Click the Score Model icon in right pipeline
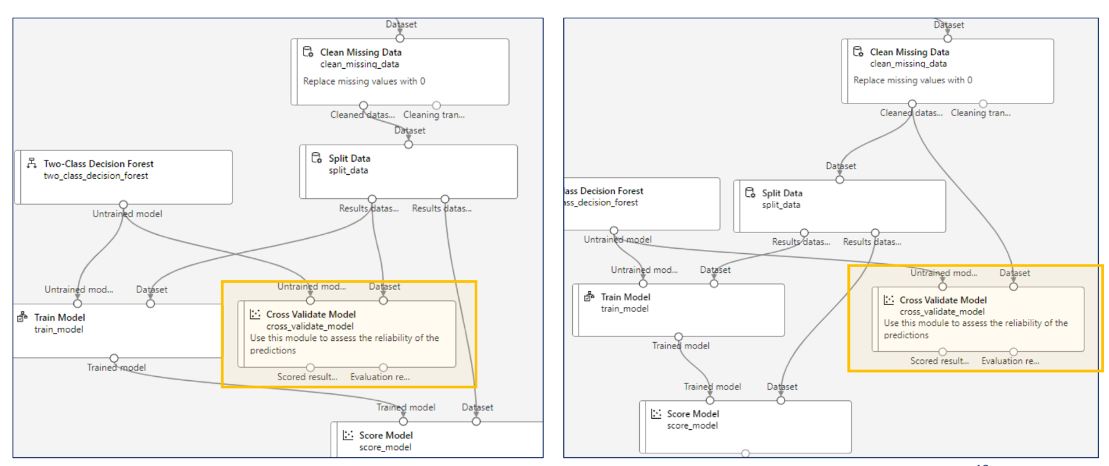This screenshot has height=466, width=1109. [x=656, y=414]
